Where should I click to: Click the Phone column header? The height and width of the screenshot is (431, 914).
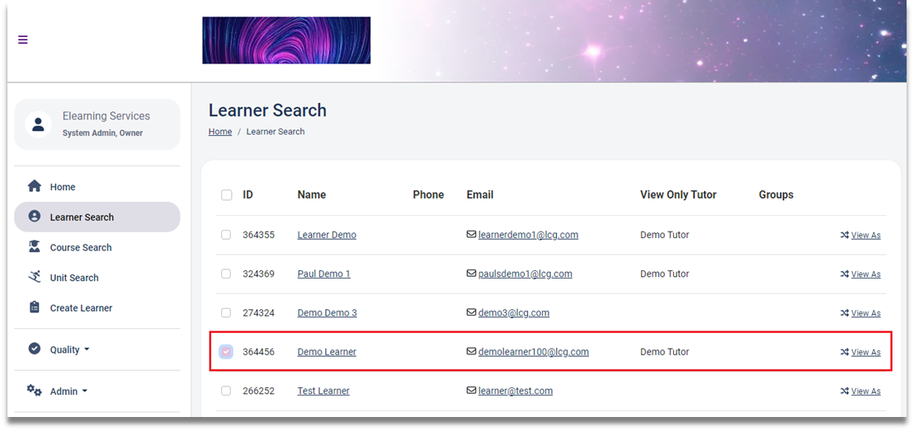428,194
